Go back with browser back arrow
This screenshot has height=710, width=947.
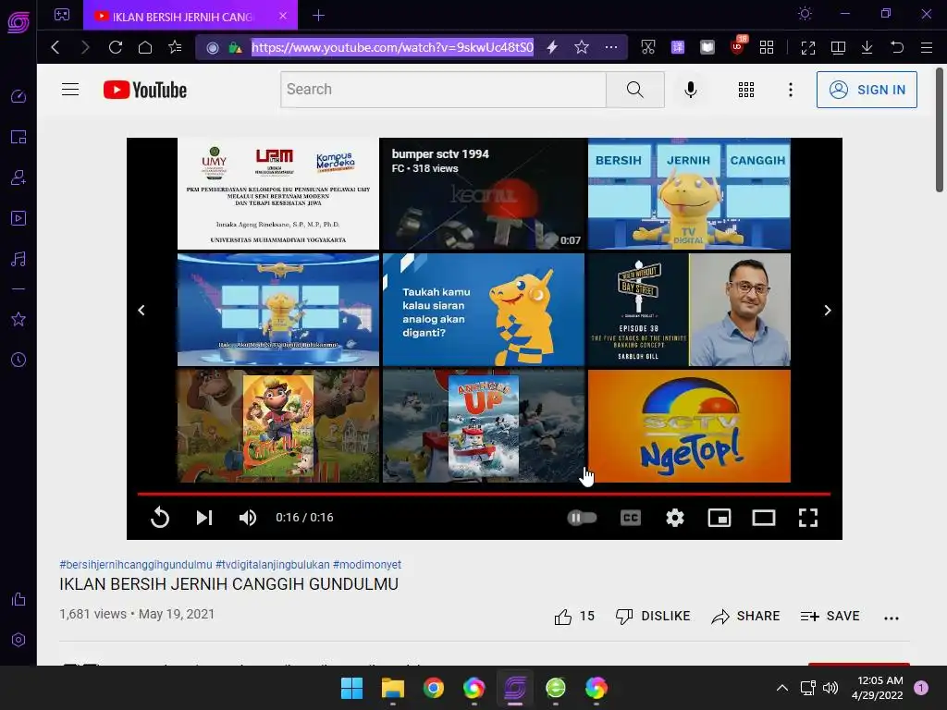tap(55, 47)
